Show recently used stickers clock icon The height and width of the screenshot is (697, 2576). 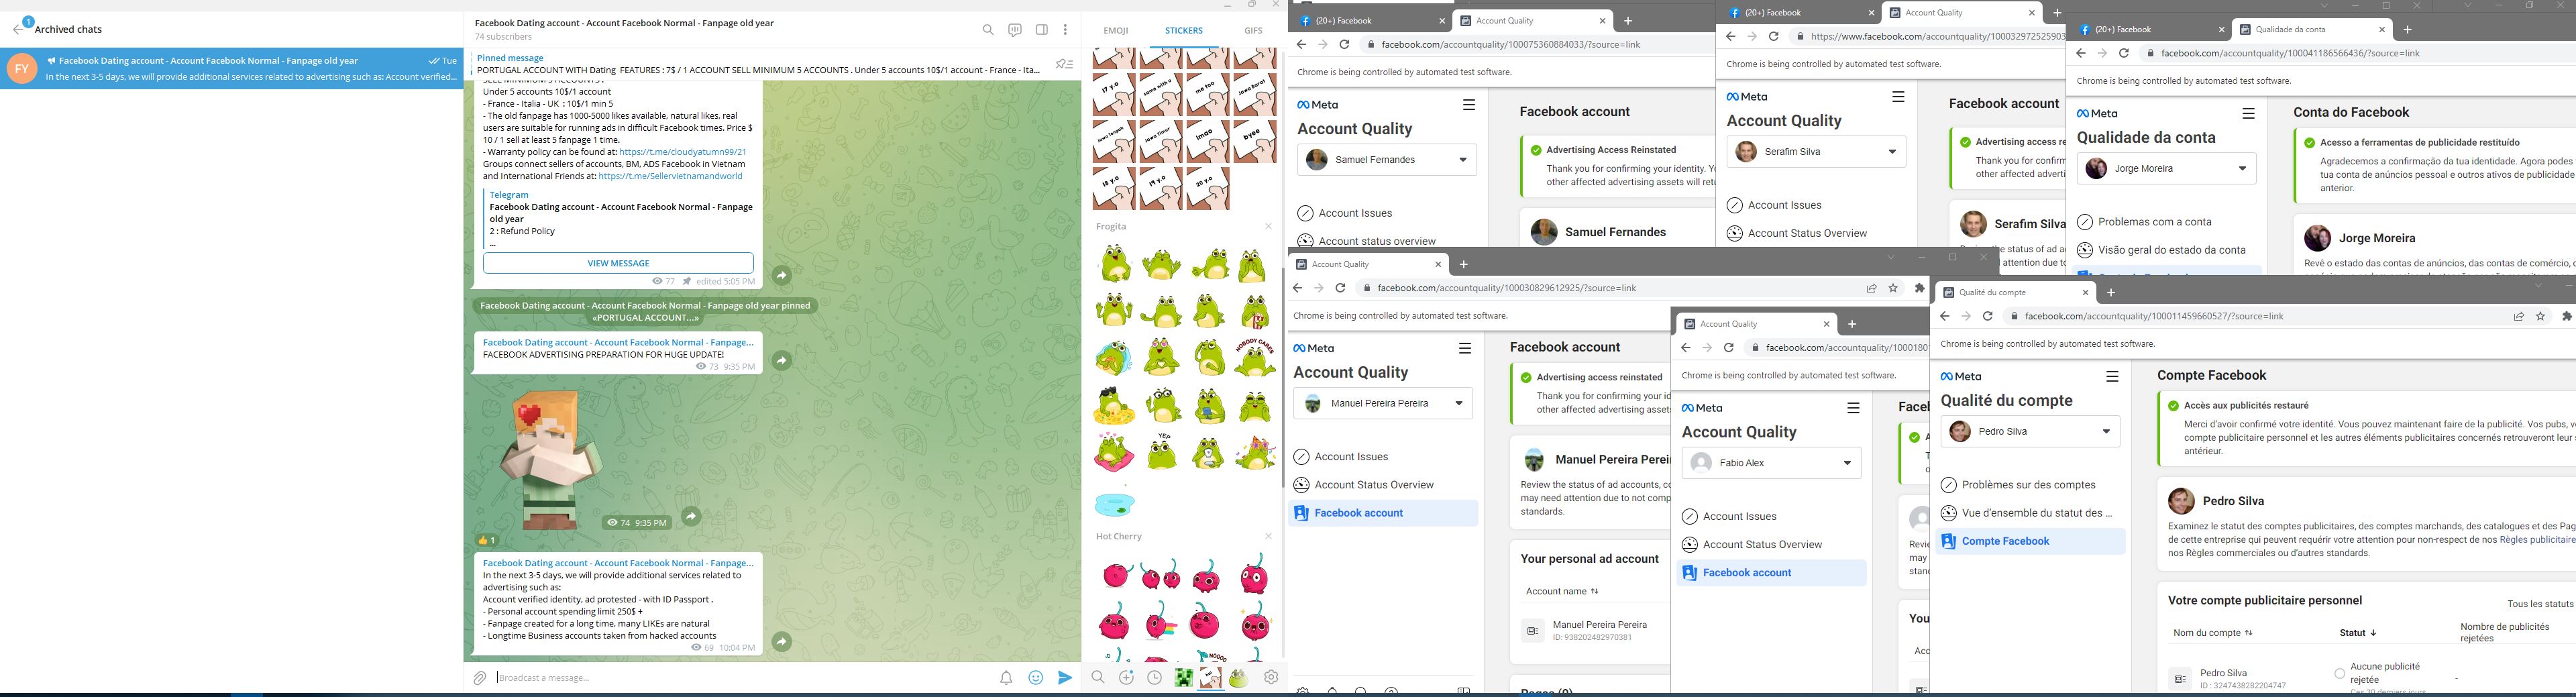[1155, 678]
